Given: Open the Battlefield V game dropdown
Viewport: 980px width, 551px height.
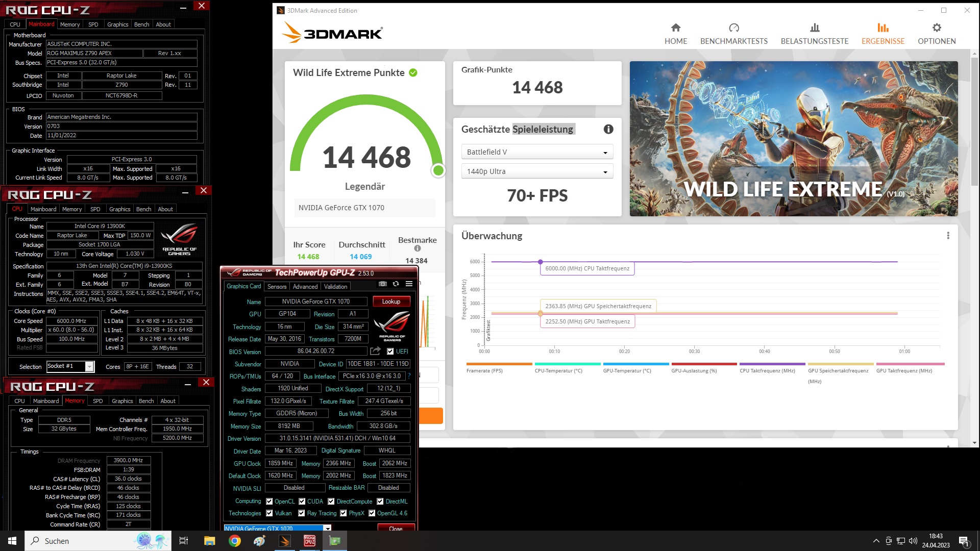Looking at the screenshot, I should [x=537, y=152].
